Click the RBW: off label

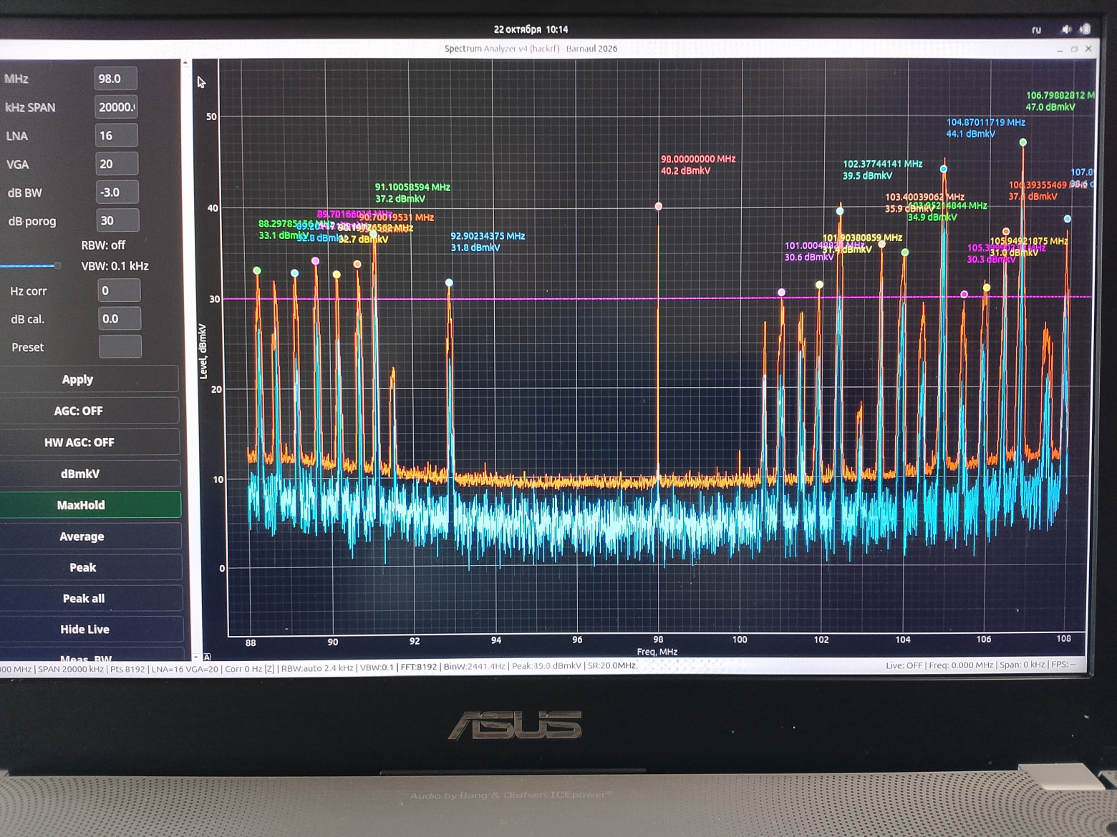tap(103, 245)
